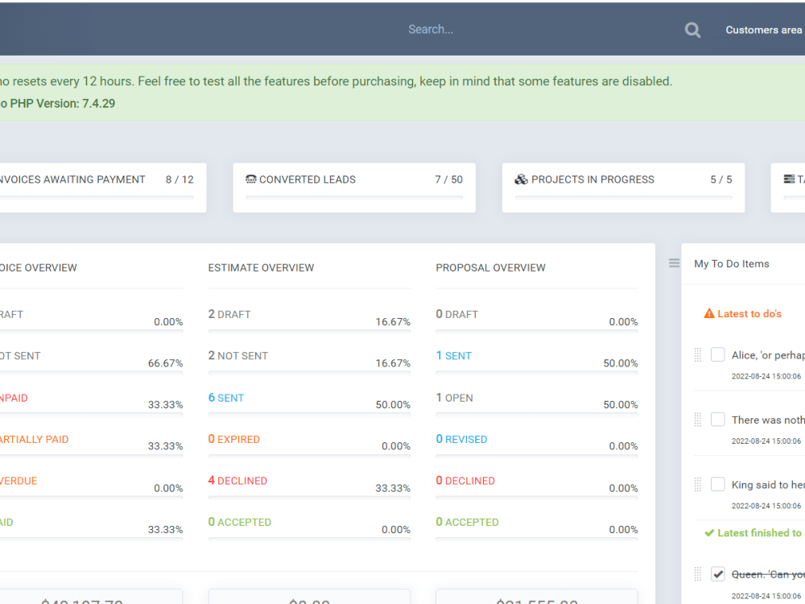The height and width of the screenshot is (604, 805).
Task: Mark the King said to-do as complete
Action: [x=717, y=484]
